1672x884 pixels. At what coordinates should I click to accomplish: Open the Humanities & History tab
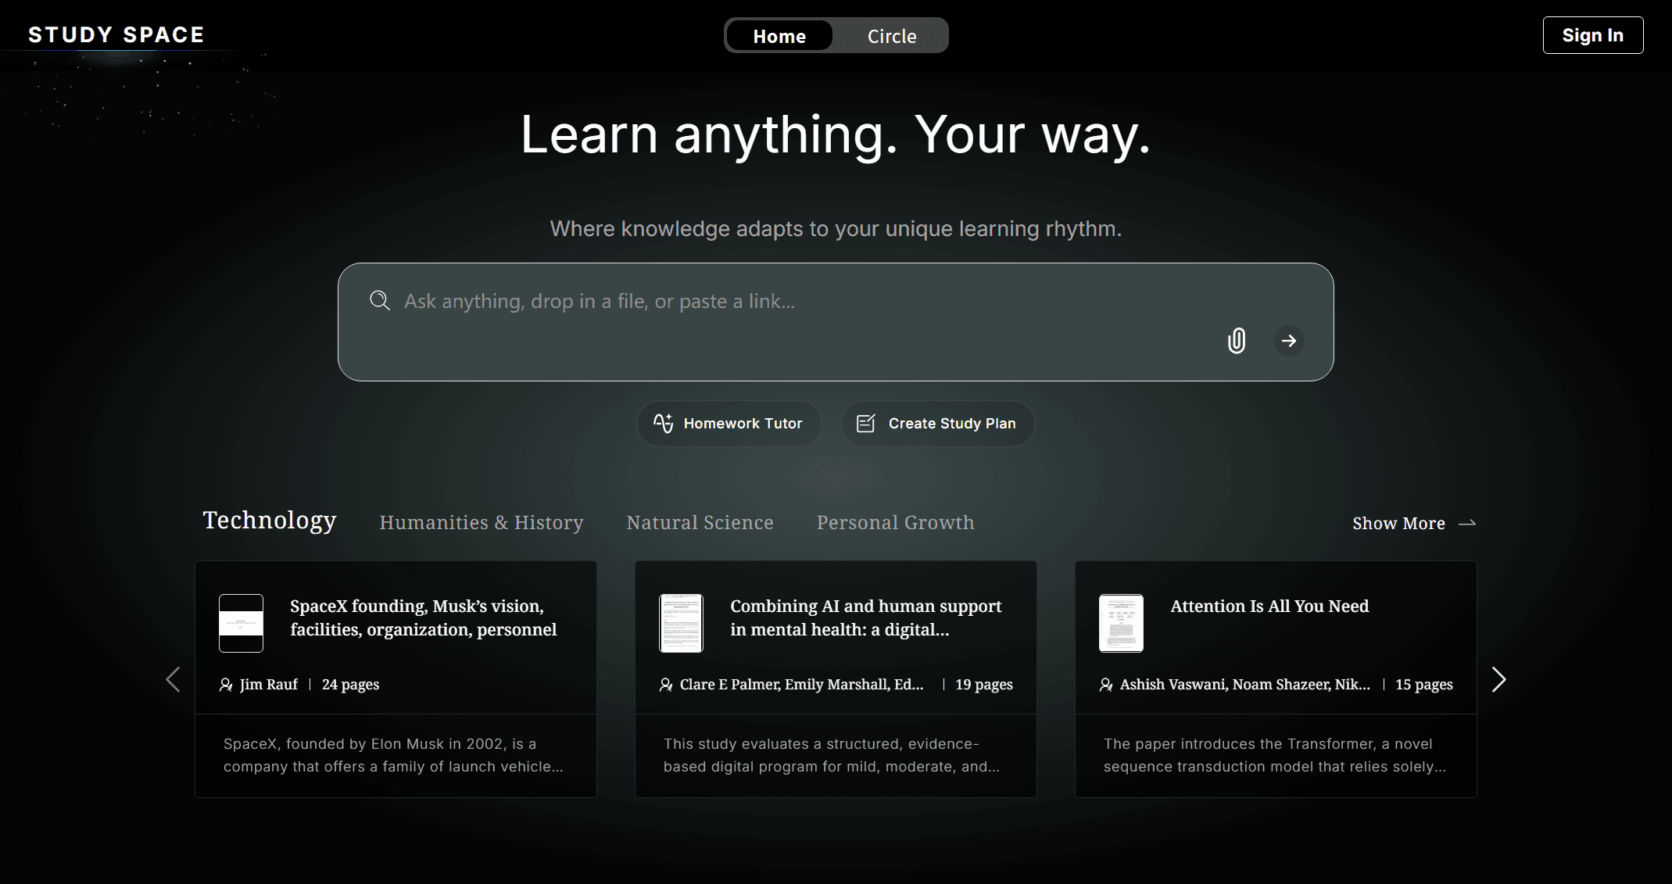point(481,522)
